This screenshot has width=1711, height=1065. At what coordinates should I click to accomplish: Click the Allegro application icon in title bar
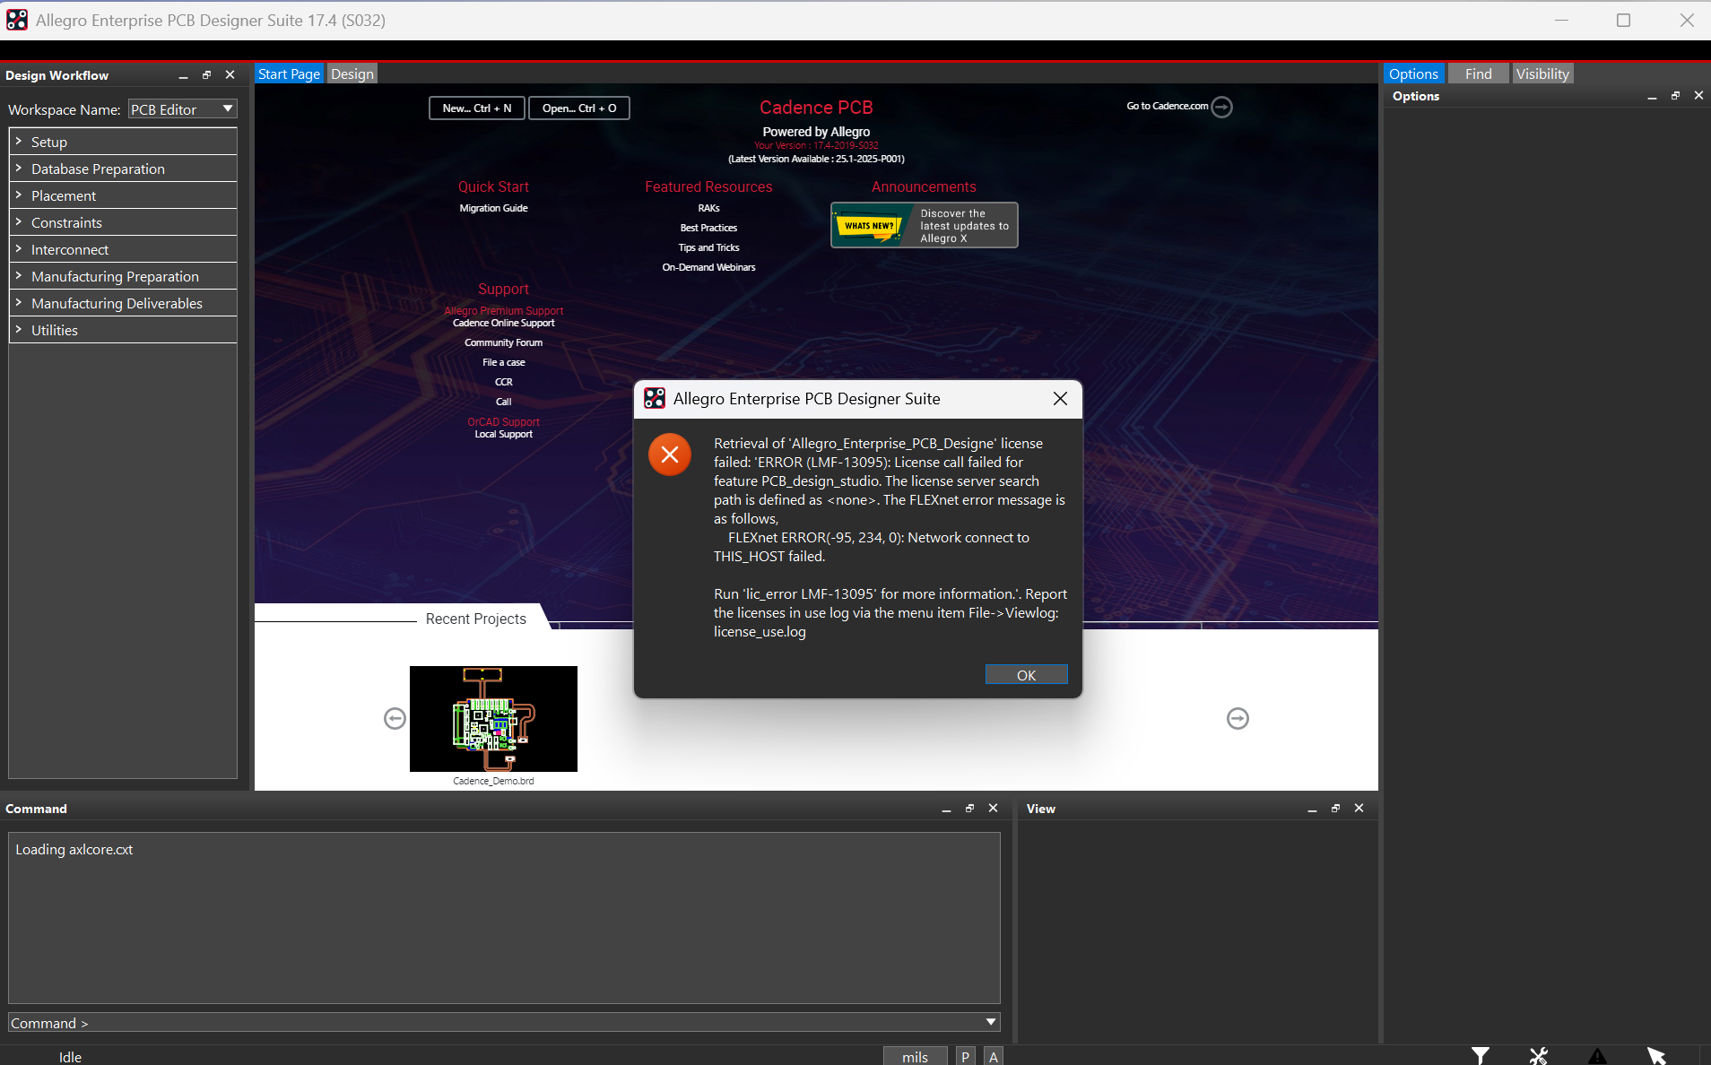tap(17, 20)
